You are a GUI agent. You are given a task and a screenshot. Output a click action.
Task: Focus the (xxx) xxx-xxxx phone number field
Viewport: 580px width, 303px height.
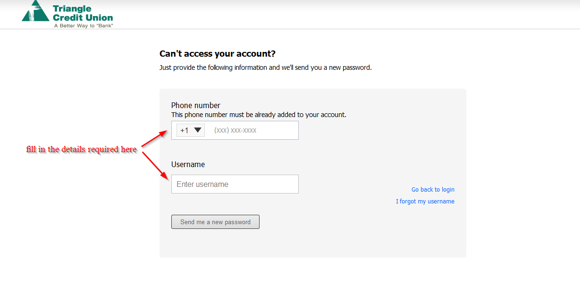[x=253, y=130]
